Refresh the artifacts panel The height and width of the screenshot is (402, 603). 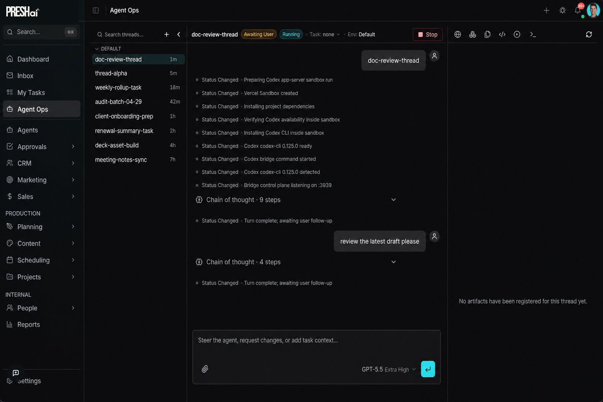(x=588, y=35)
